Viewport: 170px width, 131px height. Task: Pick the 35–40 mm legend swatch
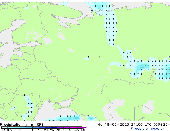66,128
